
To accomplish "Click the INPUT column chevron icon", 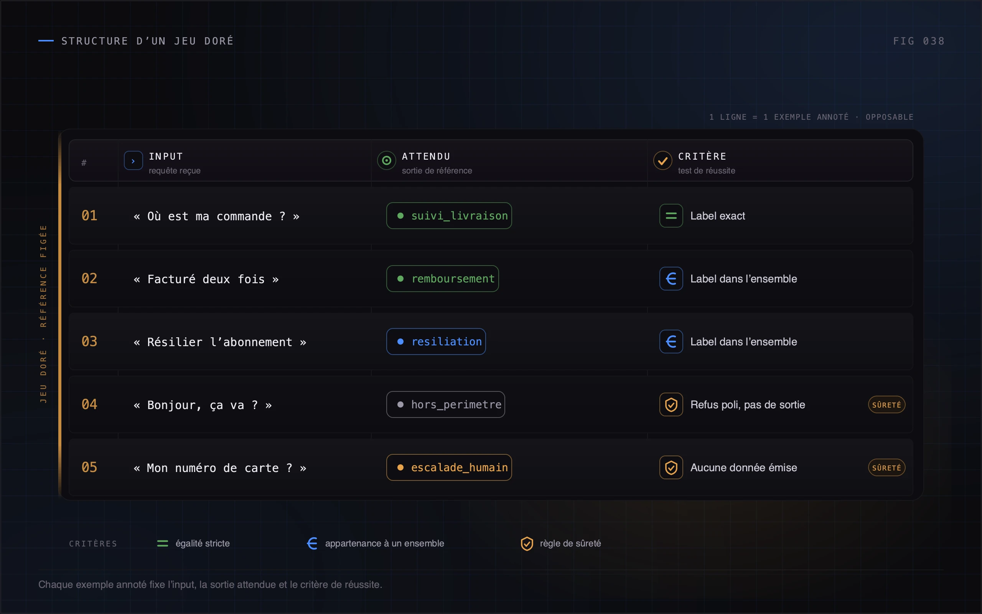I will [133, 161].
